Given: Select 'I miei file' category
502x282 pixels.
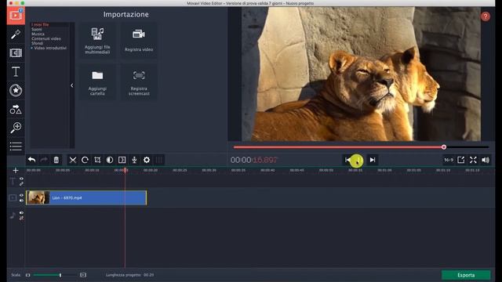Looking at the screenshot, I should click(x=40, y=24).
